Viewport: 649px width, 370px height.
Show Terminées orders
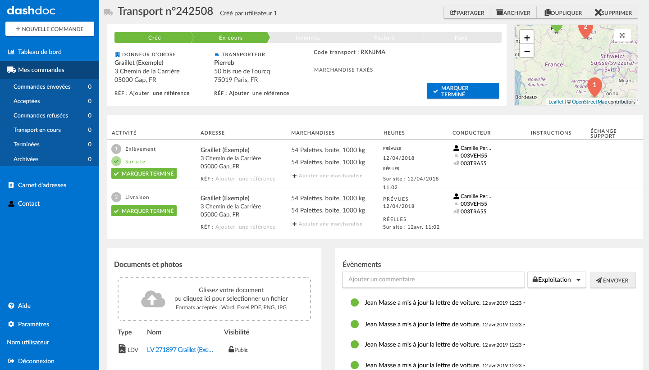[50, 144]
